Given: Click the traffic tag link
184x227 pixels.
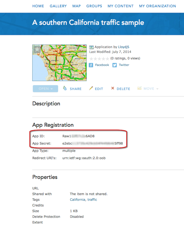Looking at the screenshot, I should click(x=92, y=200).
